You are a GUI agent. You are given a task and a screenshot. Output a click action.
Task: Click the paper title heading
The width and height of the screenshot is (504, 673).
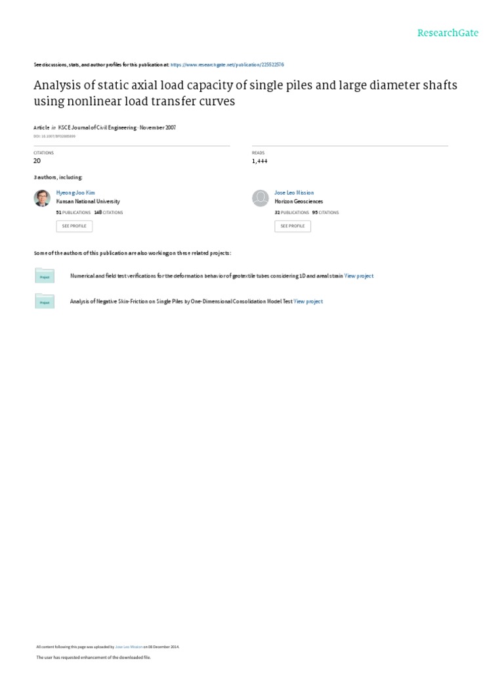click(x=245, y=93)
